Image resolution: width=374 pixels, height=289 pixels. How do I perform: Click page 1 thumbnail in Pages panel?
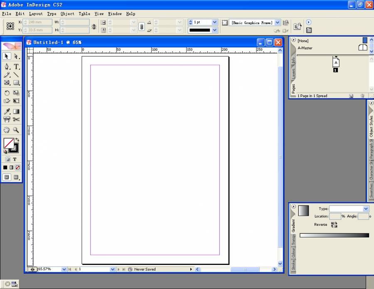coord(336,63)
